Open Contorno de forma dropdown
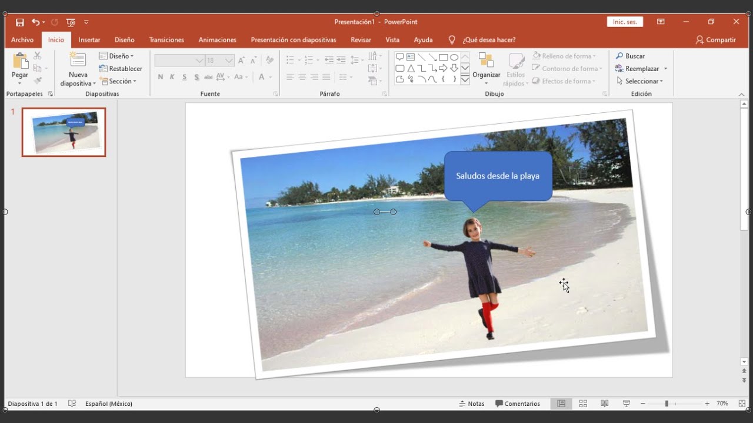 pos(567,69)
